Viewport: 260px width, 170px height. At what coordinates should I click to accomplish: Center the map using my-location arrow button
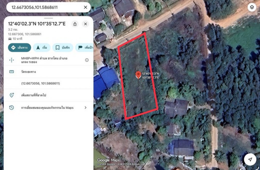250,159
